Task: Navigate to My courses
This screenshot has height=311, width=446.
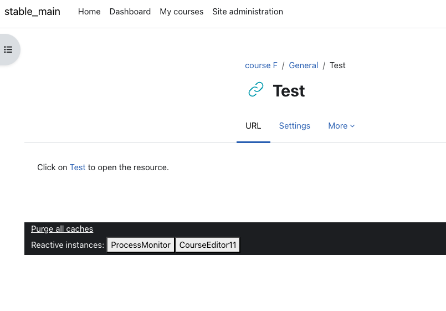Action: tap(182, 12)
